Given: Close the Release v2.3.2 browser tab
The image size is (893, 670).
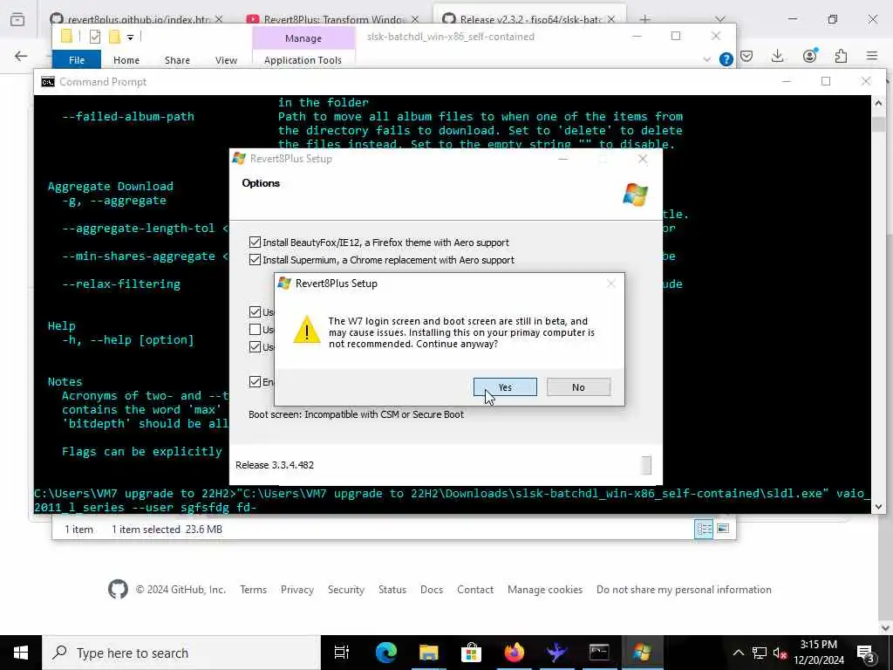Looking at the screenshot, I should click(611, 19).
